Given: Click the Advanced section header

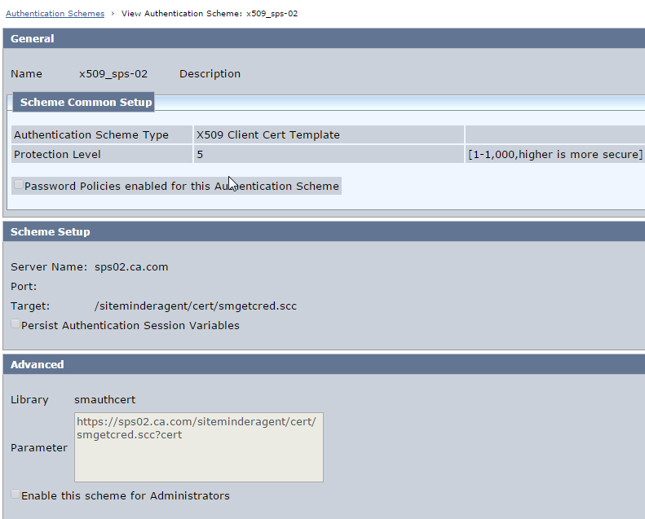Looking at the screenshot, I should (324, 364).
